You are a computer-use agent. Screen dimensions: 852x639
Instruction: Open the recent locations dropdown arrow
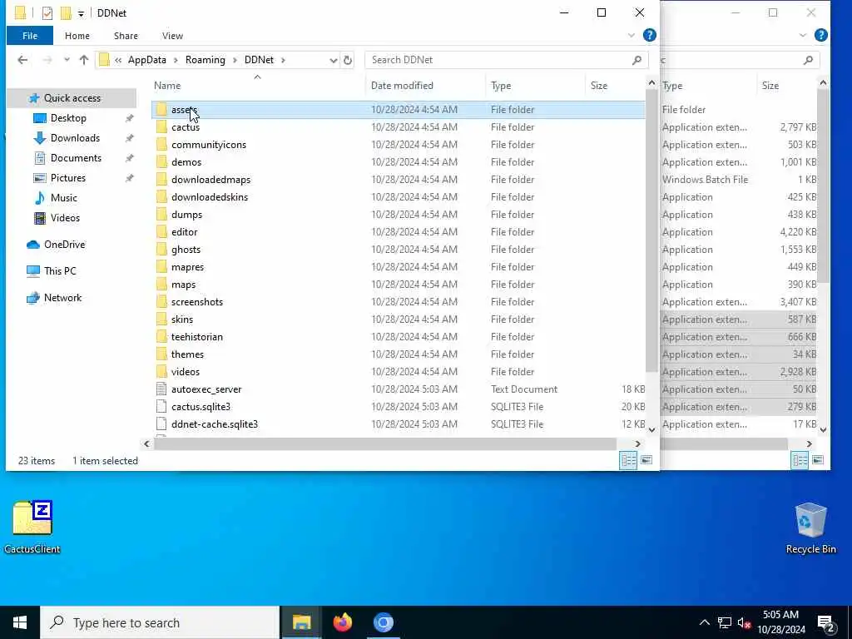[67, 60]
